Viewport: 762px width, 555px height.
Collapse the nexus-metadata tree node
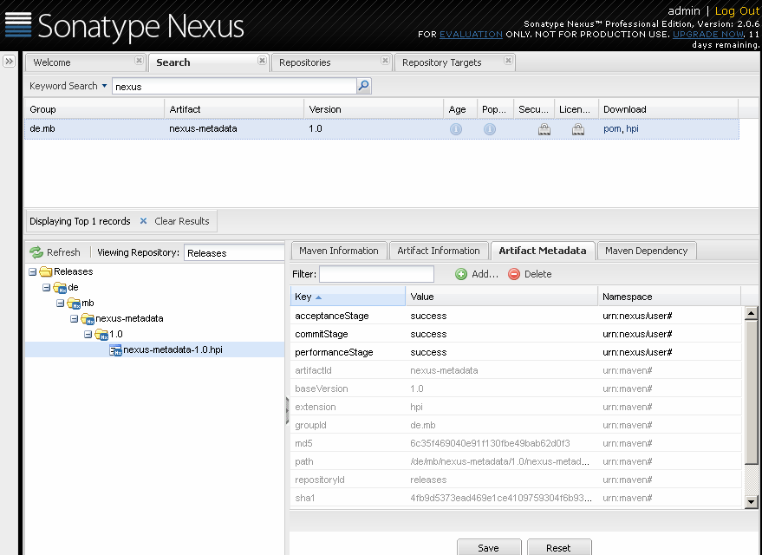pyautogui.click(x=74, y=319)
